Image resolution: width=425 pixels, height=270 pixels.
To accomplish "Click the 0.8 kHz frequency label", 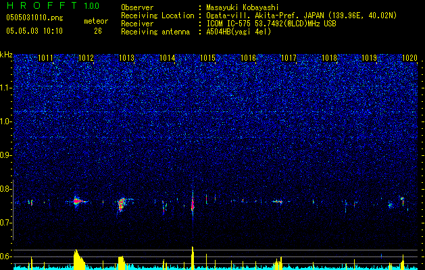I will [6, 189].
